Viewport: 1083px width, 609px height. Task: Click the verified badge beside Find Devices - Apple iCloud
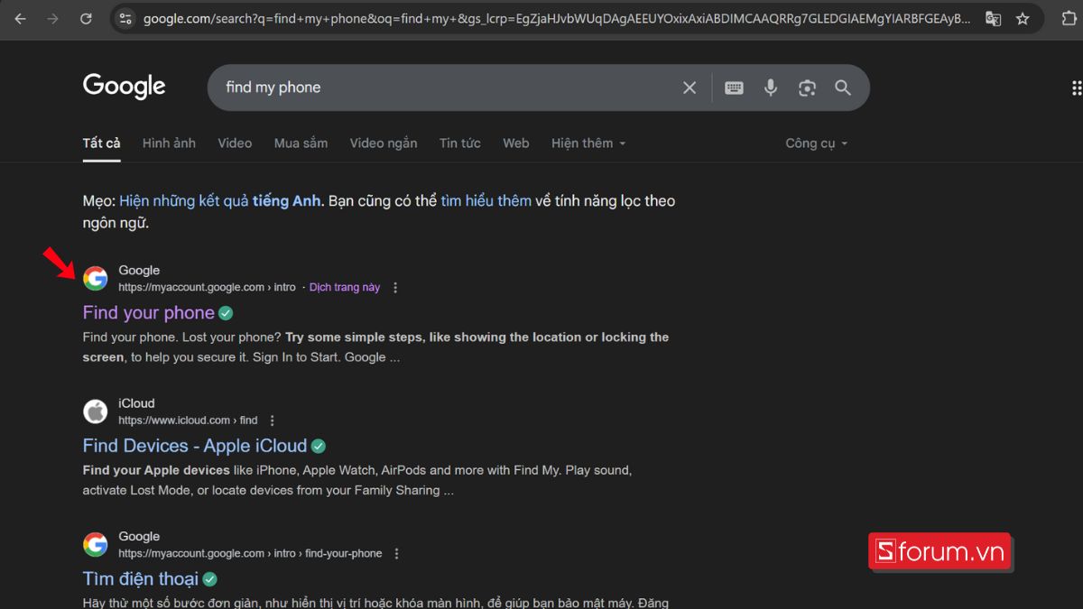tap(318, 446)
